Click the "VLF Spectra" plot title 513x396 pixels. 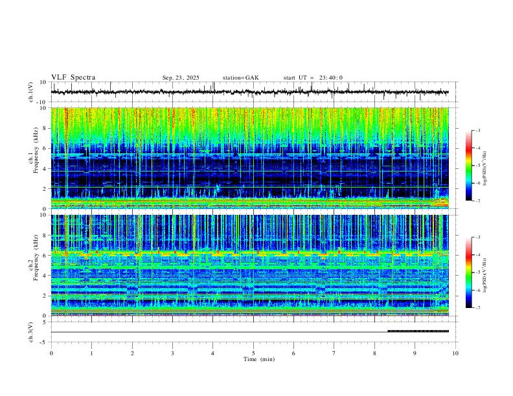click(x=73, y=78)
